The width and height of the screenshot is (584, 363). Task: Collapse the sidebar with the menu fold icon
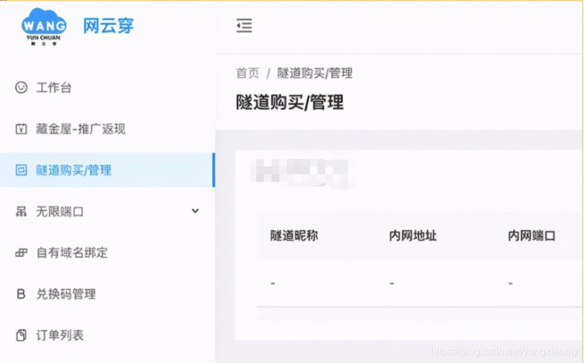coord(244,26)
